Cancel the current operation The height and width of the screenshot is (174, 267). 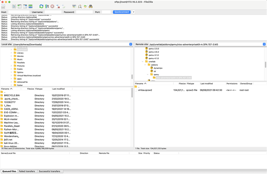pyautogui.click(x=52, y=6)
